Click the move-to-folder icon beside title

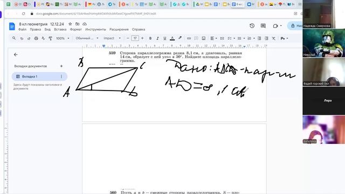77,24
